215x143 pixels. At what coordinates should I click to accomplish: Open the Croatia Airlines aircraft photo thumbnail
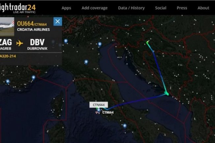click(x=7, y=27)
